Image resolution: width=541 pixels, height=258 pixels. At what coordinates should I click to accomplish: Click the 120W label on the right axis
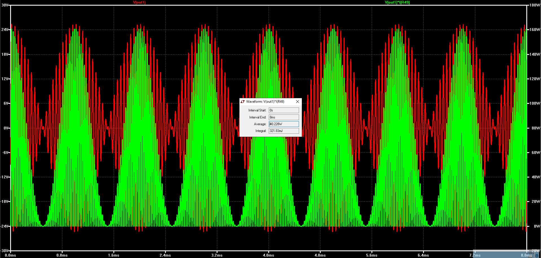coord(535,79)
